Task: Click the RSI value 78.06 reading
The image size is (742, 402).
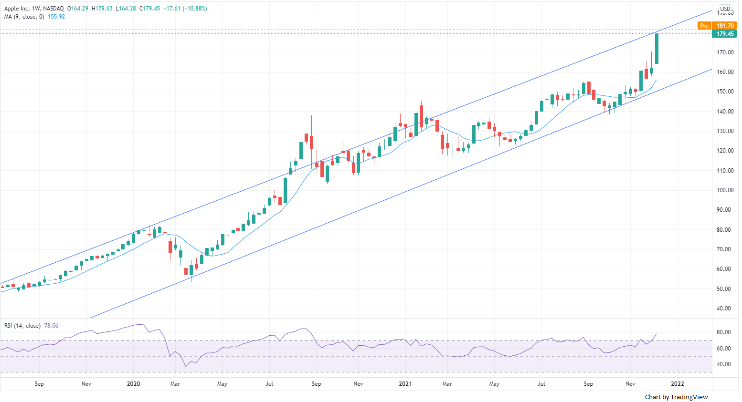Action: 51,326
